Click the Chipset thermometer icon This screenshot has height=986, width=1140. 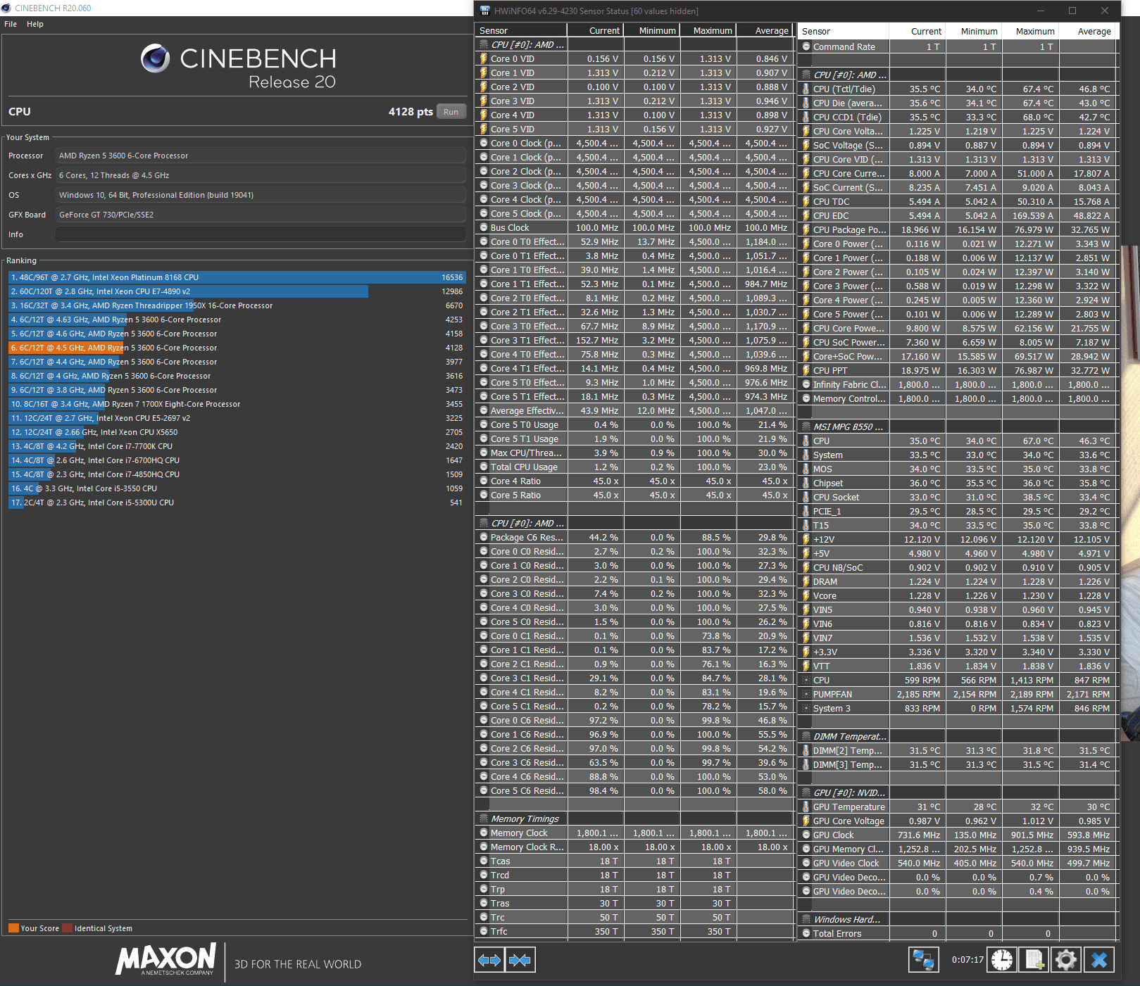pos(806,483)
